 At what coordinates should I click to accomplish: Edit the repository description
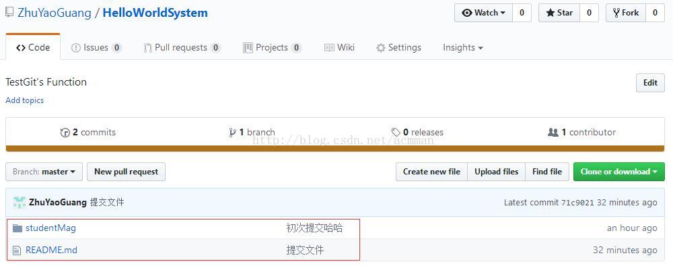point(650,83)
